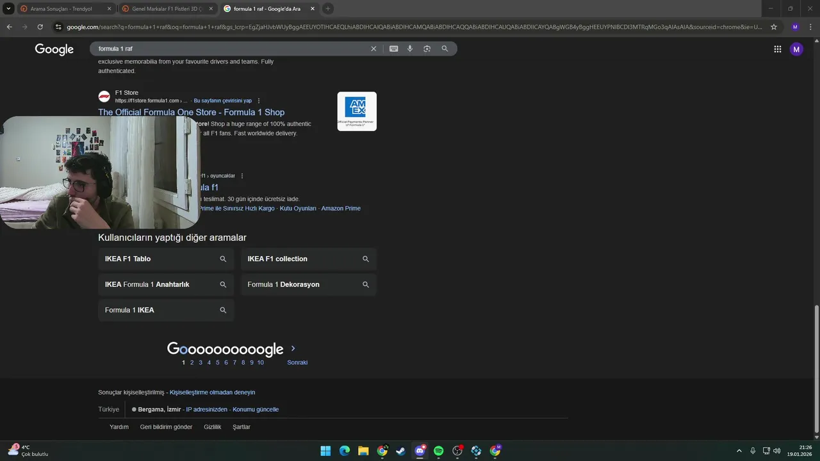Open the on-screen keyboard input tool
Image resolution: width=820 pixels, height=461 pixels.
pyautogui.click(x=393, y=49)
